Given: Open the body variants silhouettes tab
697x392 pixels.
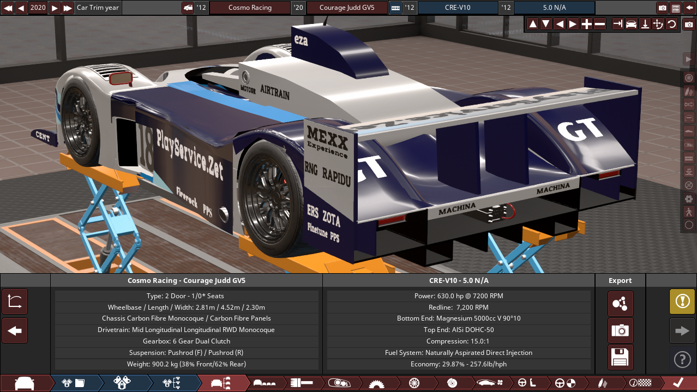Looking at the screenshot, I should 266,383.
